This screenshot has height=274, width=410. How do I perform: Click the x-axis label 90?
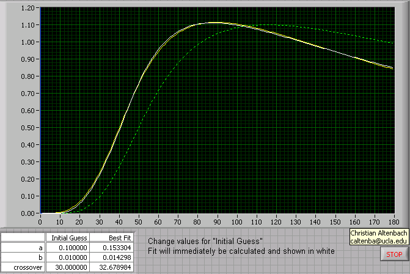click(x=217, y=222)
